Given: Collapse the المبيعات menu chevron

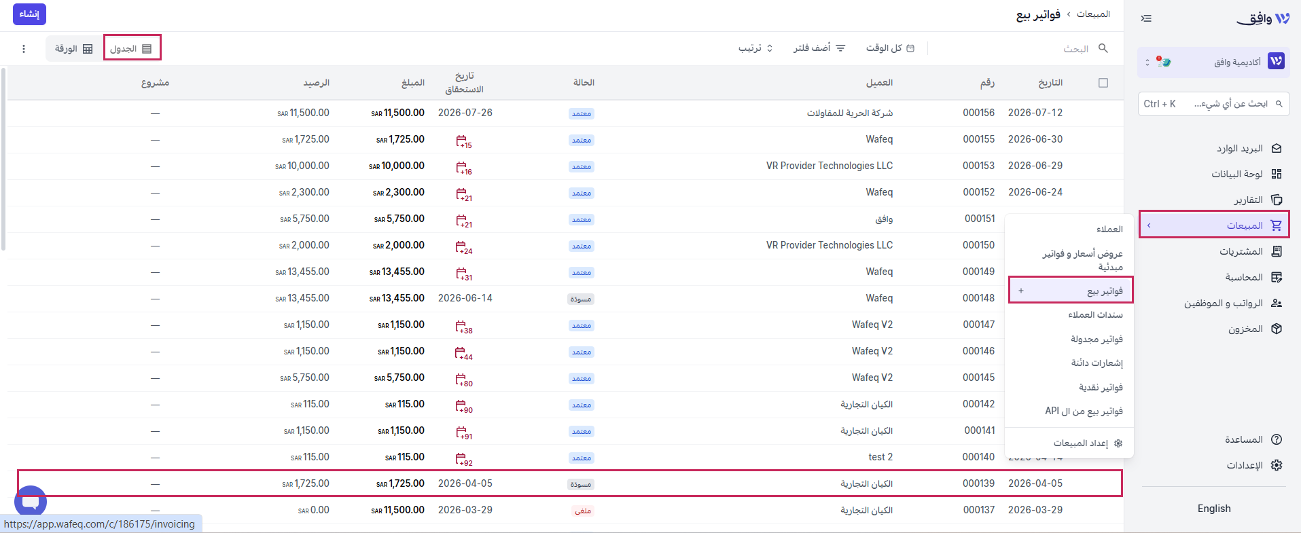Looking at the screenshot, I should (1149, 225).
